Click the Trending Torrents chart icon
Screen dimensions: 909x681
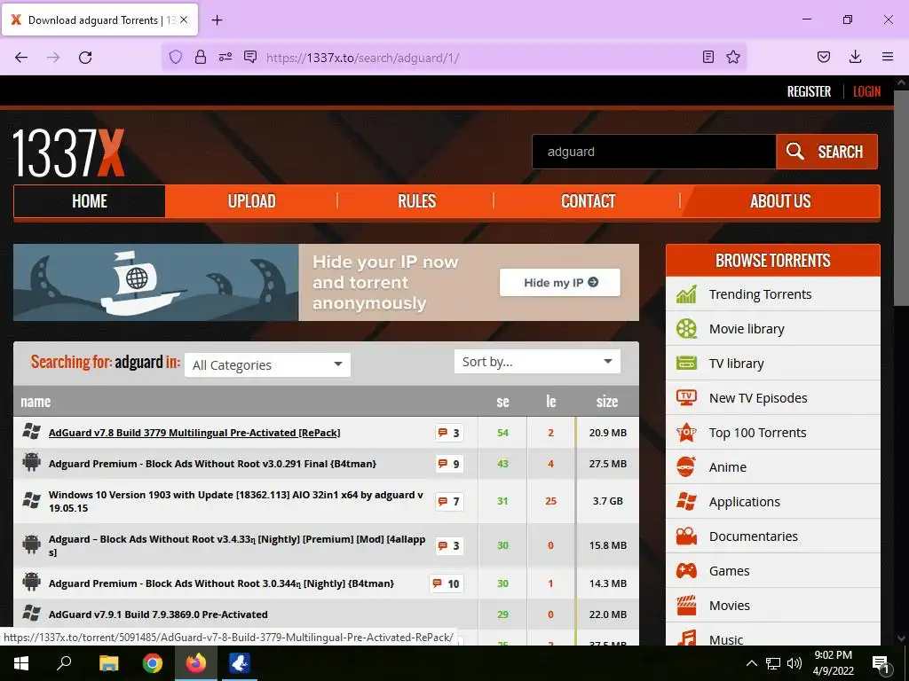tap(686, 294)
